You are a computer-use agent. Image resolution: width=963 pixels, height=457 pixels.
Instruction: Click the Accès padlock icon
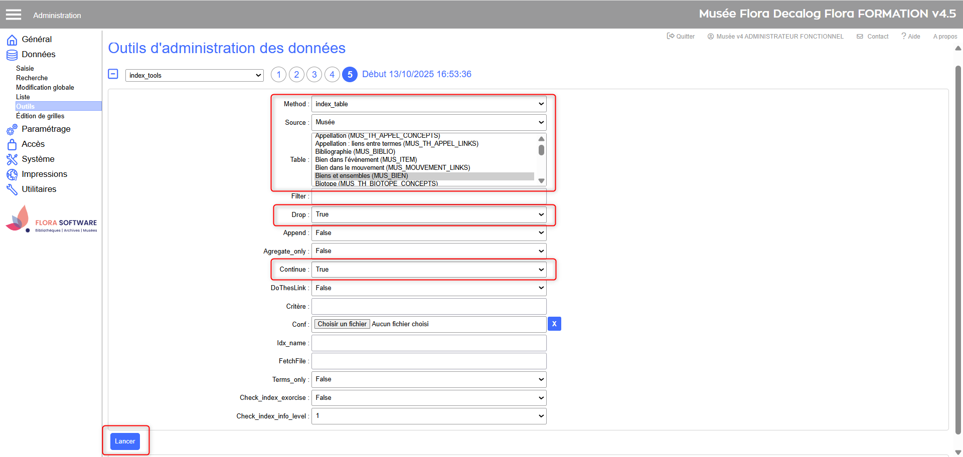[12, 144]
